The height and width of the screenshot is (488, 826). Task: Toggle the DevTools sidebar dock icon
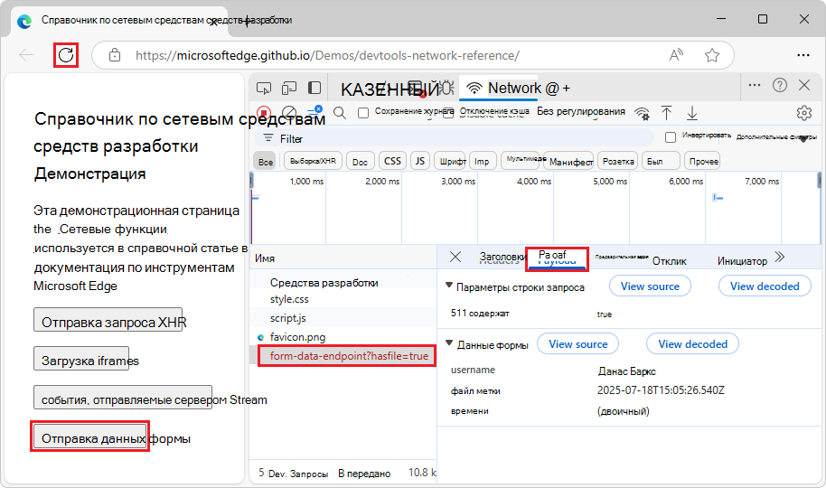click(314, 88)
